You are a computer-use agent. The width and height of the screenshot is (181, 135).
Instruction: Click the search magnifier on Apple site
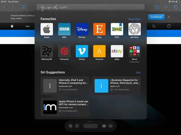coord(154,26)
